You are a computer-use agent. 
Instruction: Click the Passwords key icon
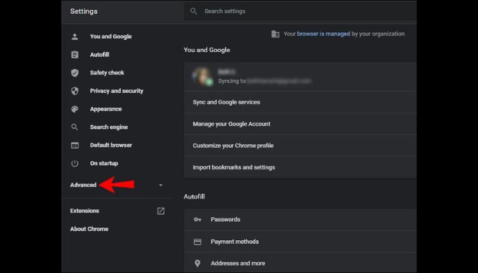[x=197, y=219]
